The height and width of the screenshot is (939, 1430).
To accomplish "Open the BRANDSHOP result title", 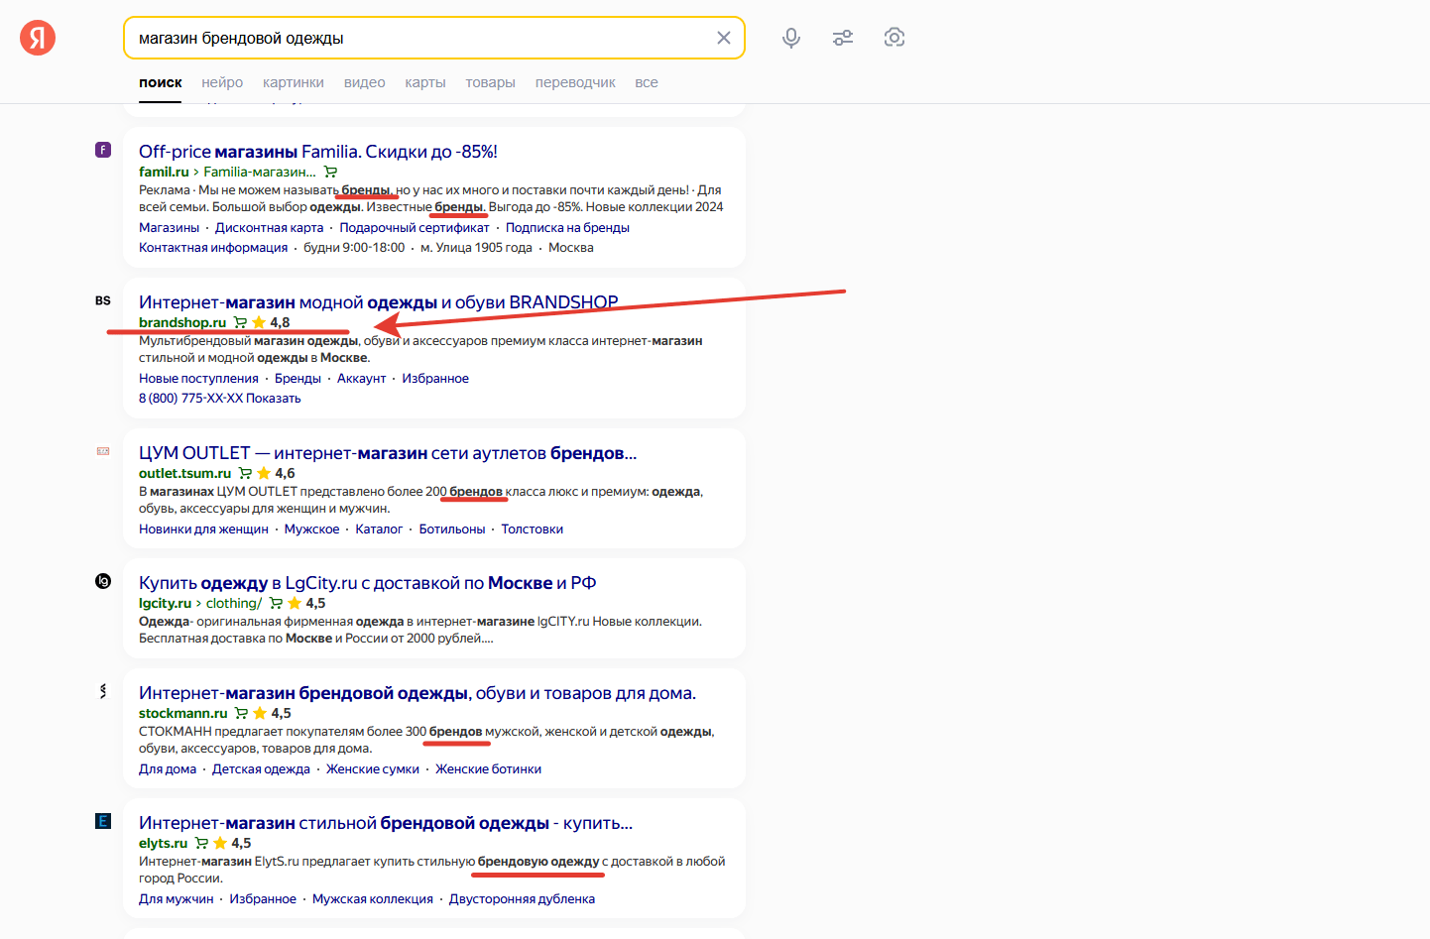I will click(x=379, y=302).
